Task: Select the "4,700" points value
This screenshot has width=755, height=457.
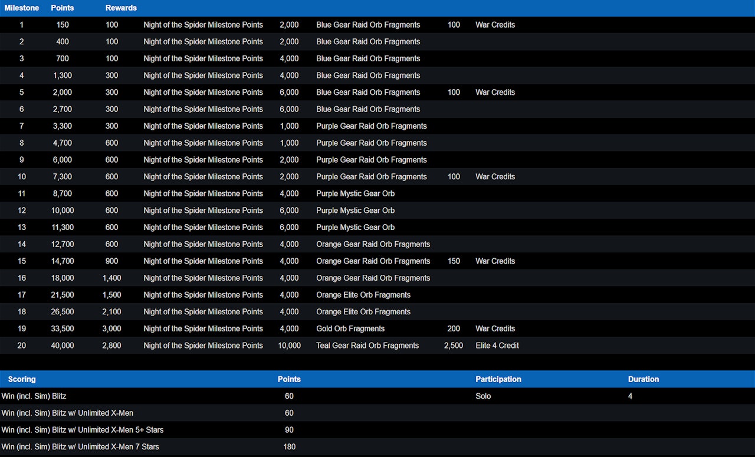Action: [x=63, y=143]
